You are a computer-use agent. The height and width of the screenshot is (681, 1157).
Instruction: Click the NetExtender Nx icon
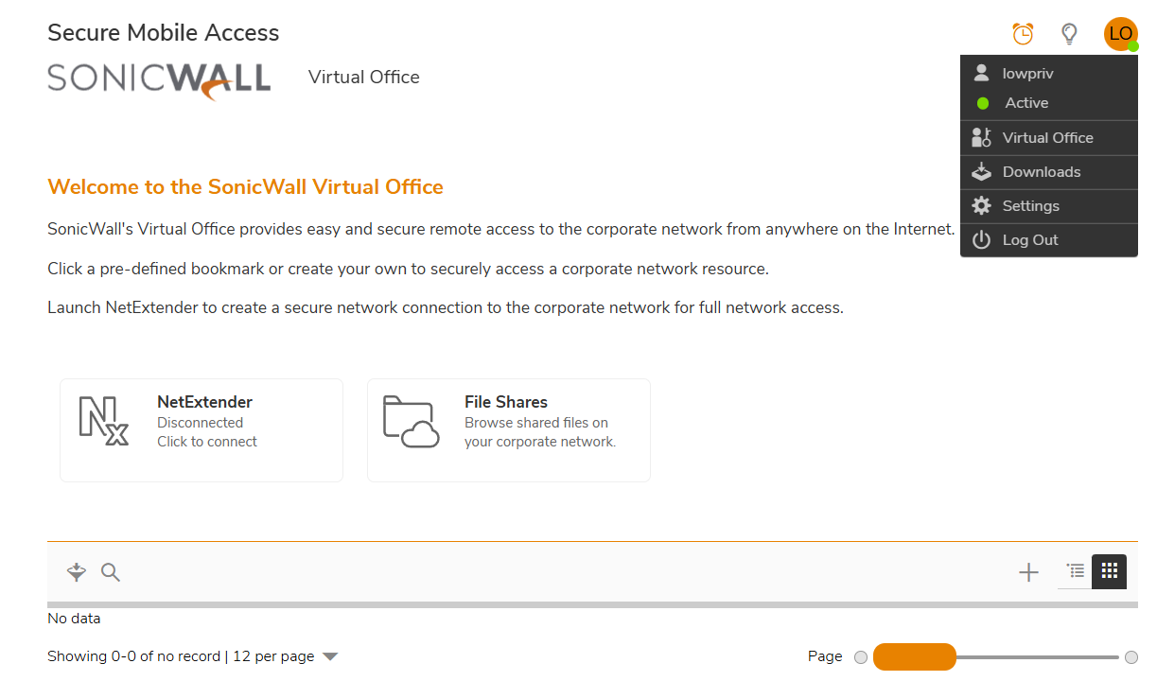[x=103, y=421]
